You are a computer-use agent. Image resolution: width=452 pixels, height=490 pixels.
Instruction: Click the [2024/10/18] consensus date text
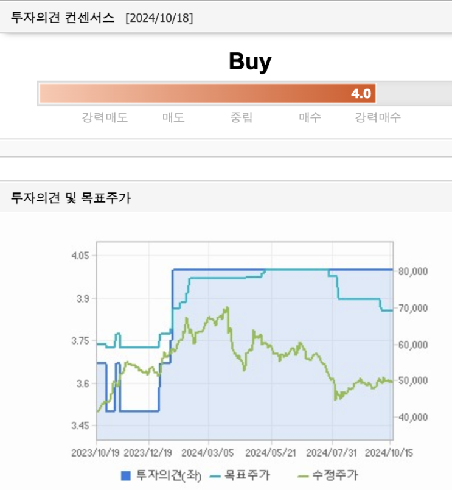pos(159,18)
